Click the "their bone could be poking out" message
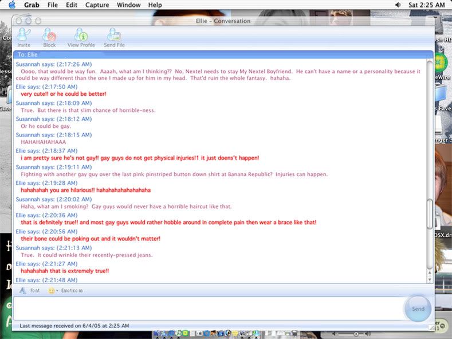 click(x=90, y=239)
